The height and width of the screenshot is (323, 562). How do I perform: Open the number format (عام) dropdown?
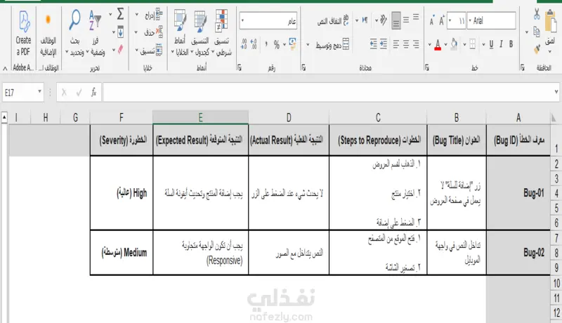[242, 20]
